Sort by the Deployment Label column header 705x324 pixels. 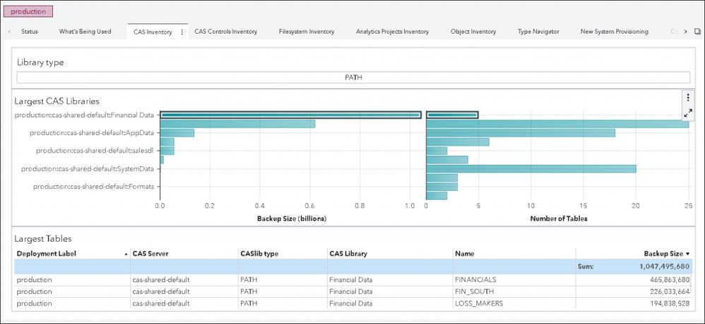pyautogui.click(x=47, y=254)
